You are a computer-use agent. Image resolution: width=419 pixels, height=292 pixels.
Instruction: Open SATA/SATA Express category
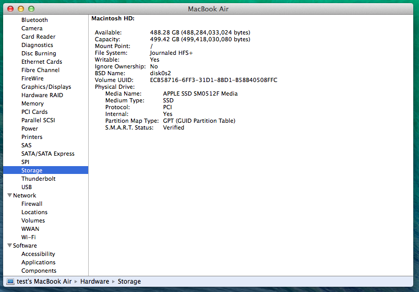click(x=48, y=154)
